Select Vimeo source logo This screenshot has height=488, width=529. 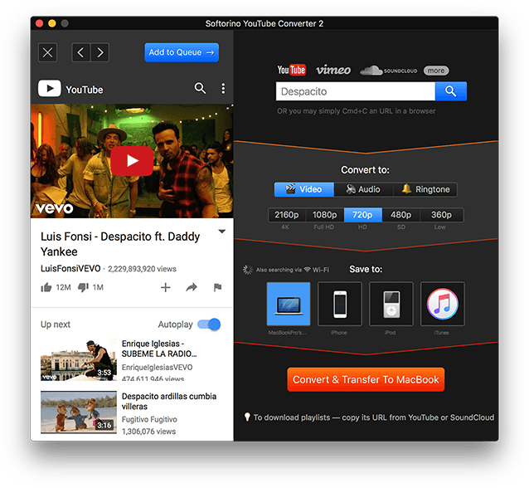point(333,70)
